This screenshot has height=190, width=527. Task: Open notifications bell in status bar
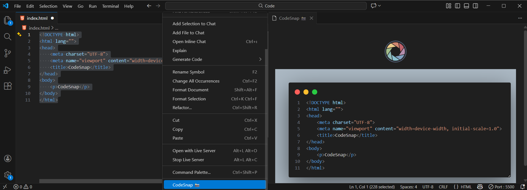coord(522,187)
